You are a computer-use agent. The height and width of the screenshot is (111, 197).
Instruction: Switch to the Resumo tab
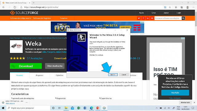tap(20, 75)
